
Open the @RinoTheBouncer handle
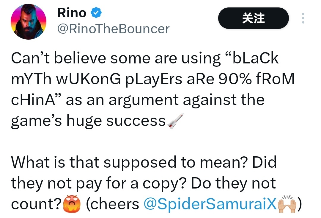click(x=113, y=29)
